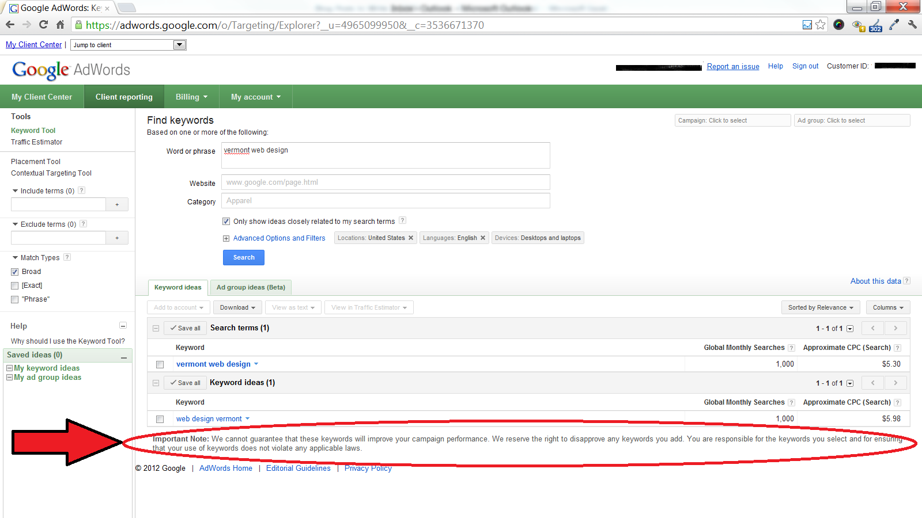Add include term with plus button
922x518 pixels.
click(117, 204)
